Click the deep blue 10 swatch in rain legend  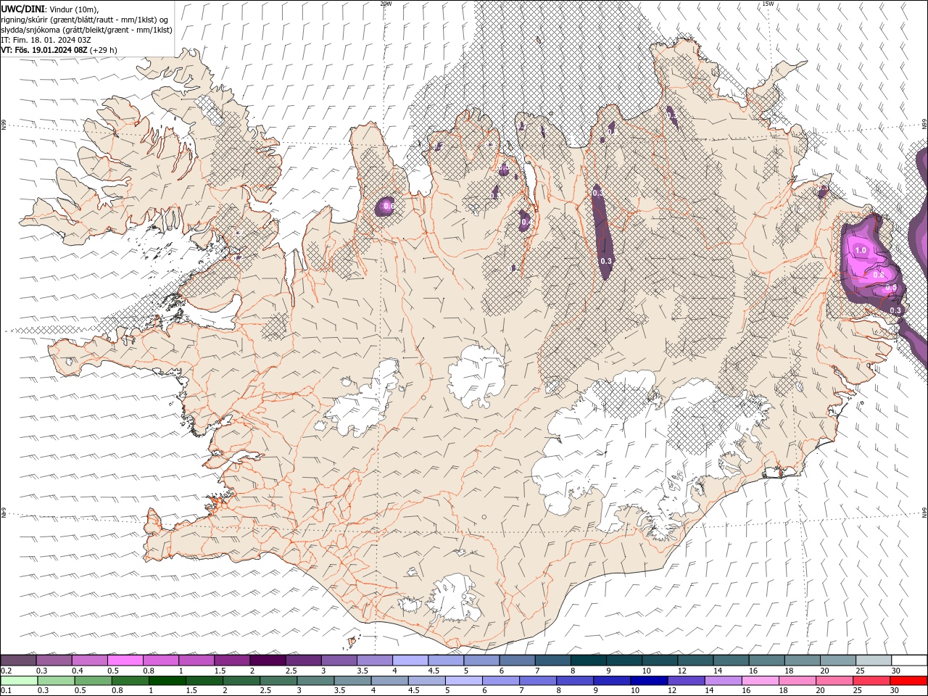(x=649, y=681)
